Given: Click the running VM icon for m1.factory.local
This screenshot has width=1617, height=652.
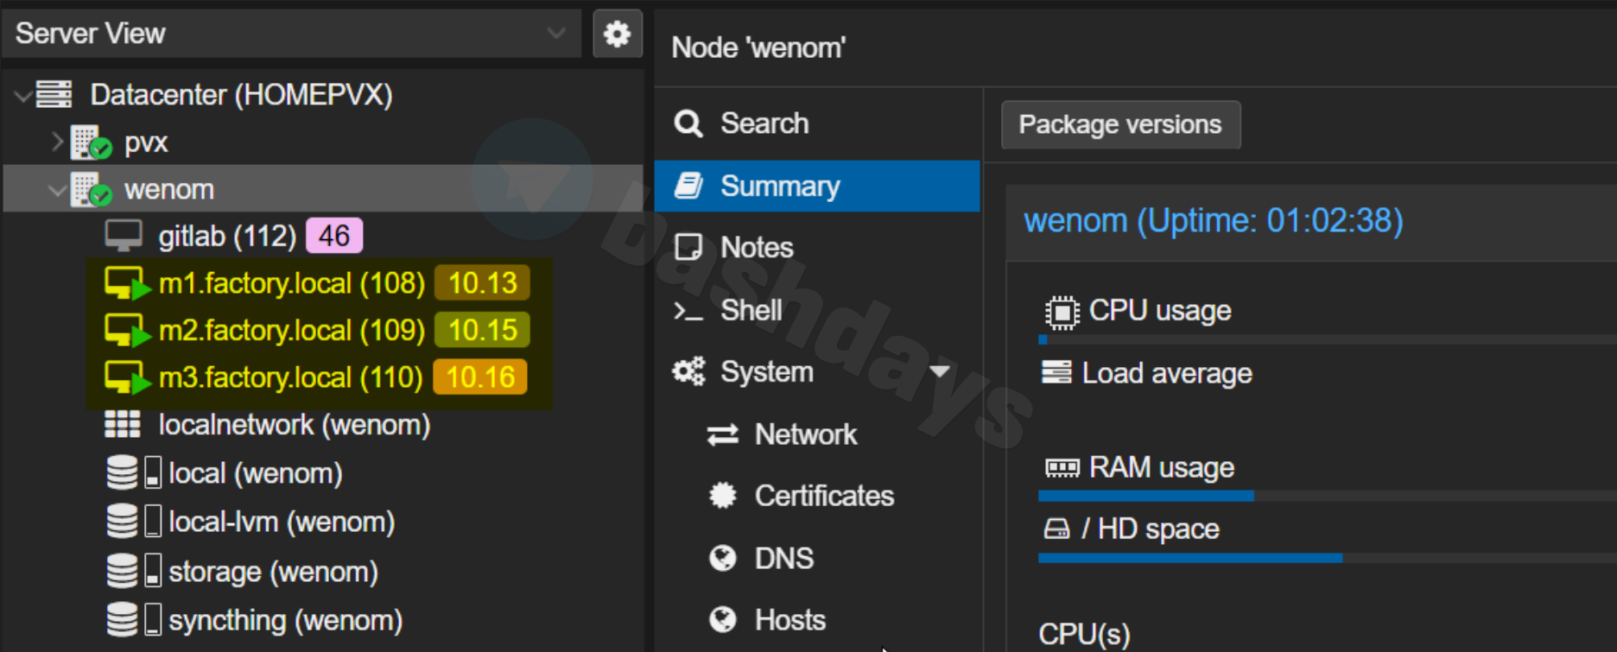Looking at the screenshot, I should pyautogui.click(x=126, y=283).
